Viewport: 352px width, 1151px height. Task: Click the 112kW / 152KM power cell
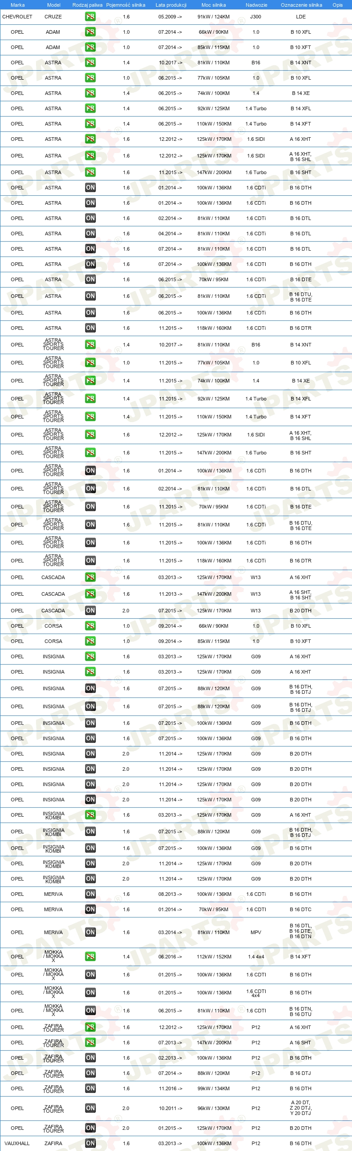tap(214, 957)
